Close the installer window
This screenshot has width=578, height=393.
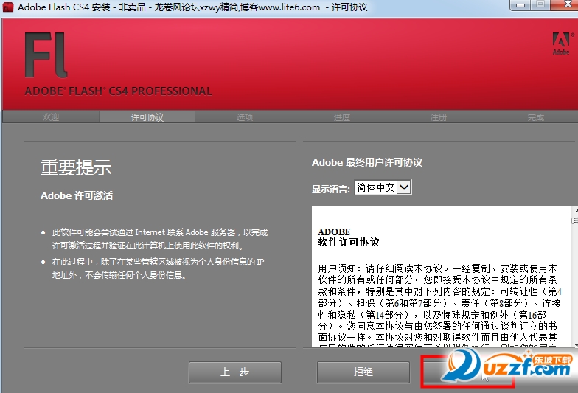[x=566, y=4]
